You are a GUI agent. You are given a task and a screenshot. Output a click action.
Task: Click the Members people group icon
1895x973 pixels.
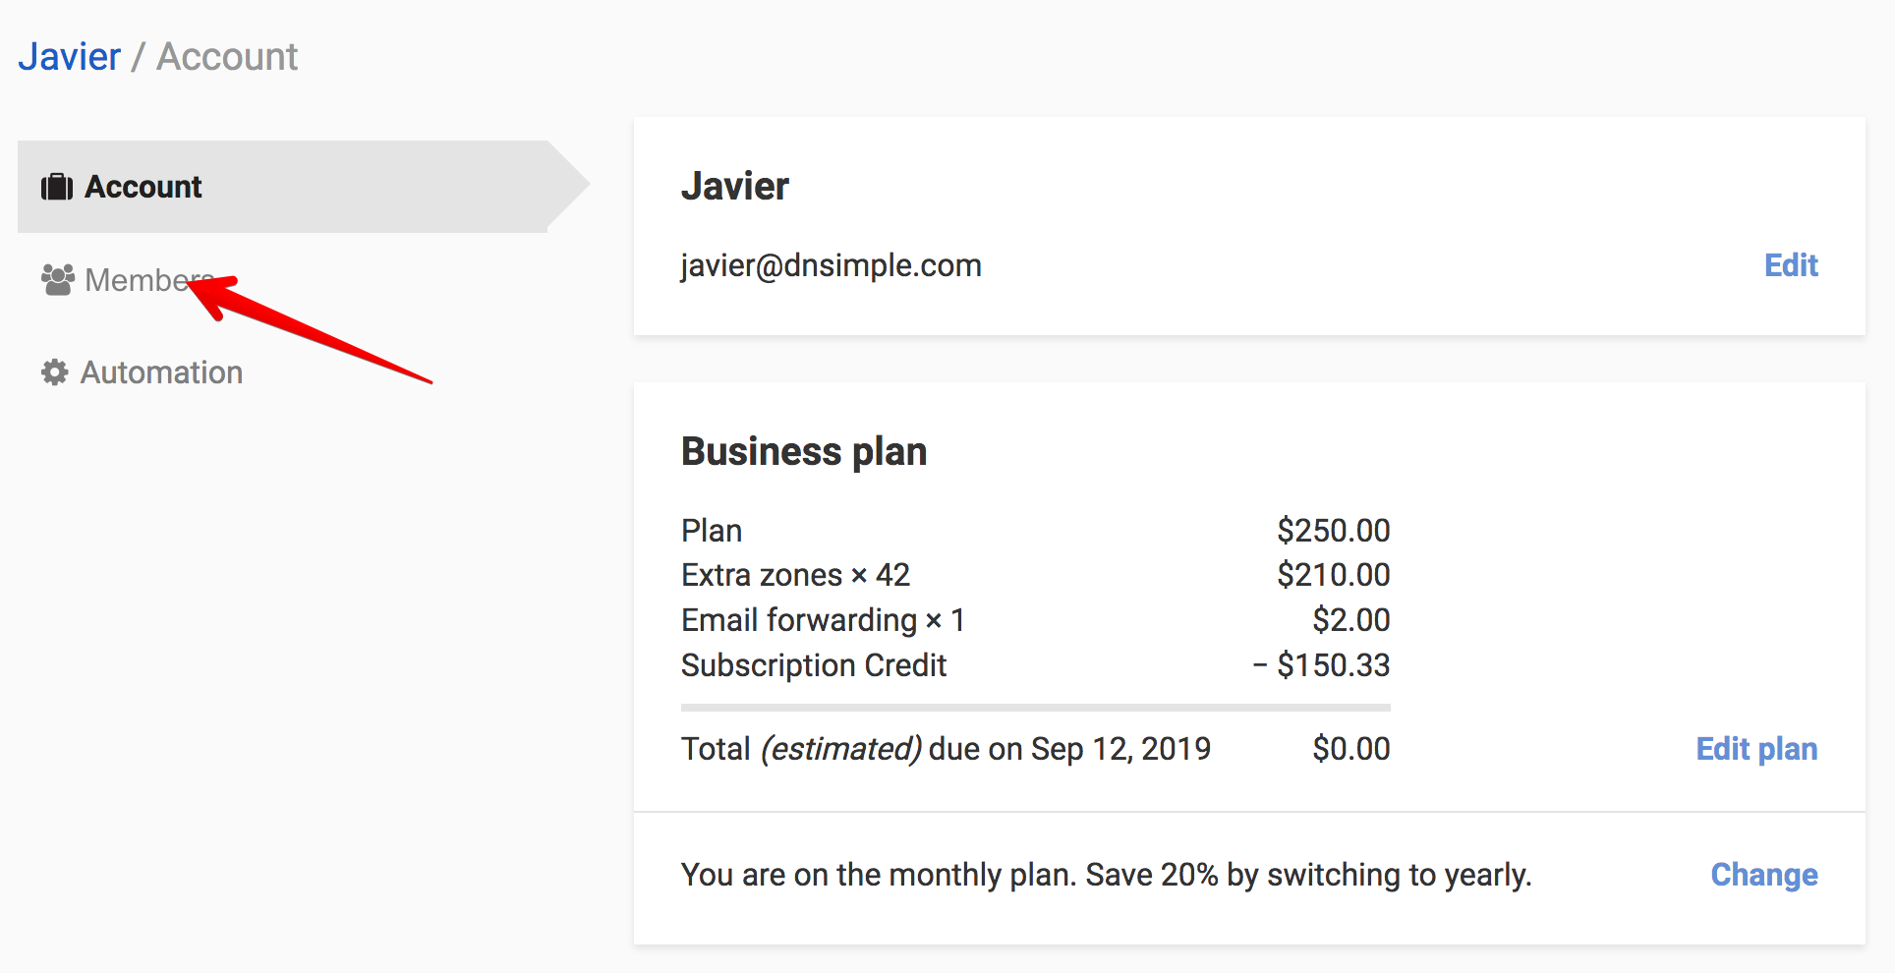58,280
